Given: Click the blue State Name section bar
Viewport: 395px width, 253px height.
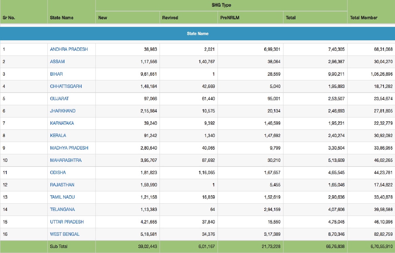Looking at the screenshot, I should (x=197, y=34).
